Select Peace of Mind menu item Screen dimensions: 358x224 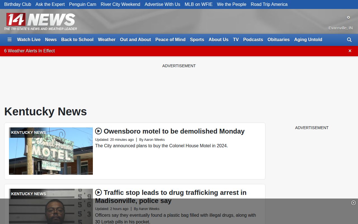(170, 40)
